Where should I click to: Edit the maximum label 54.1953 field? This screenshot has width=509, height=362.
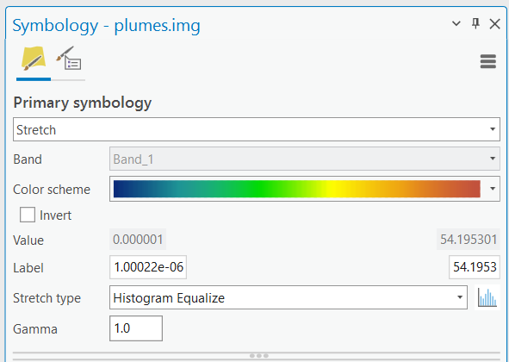coord(475,267)
